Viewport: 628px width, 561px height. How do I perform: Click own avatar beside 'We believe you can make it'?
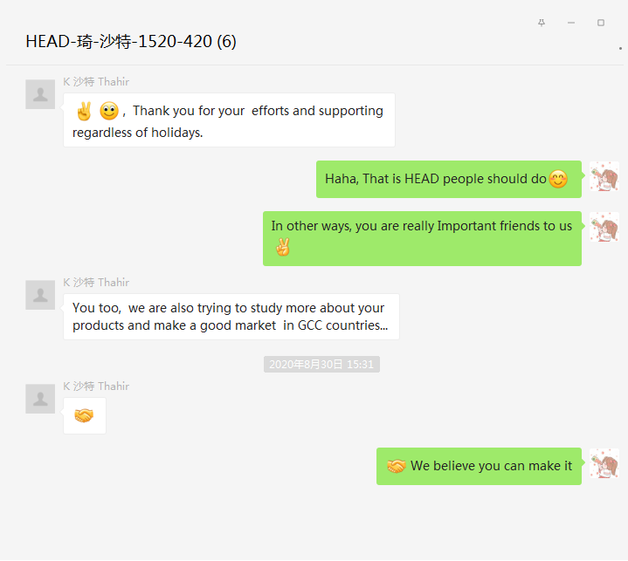604,463
